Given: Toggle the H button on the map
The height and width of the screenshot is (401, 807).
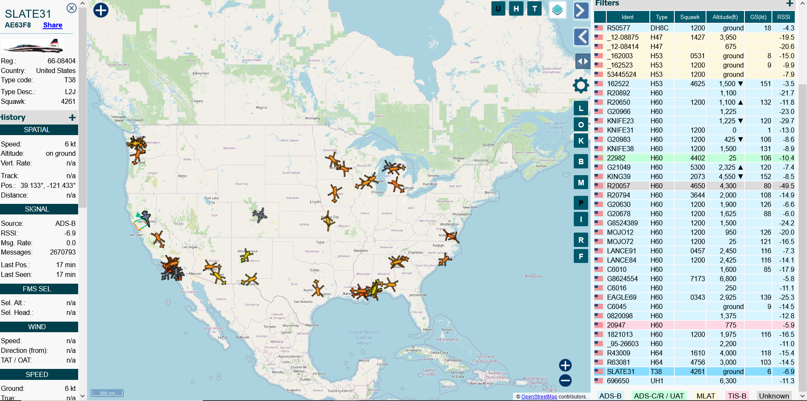Looking at the screenshot, I should pos(516,8).
